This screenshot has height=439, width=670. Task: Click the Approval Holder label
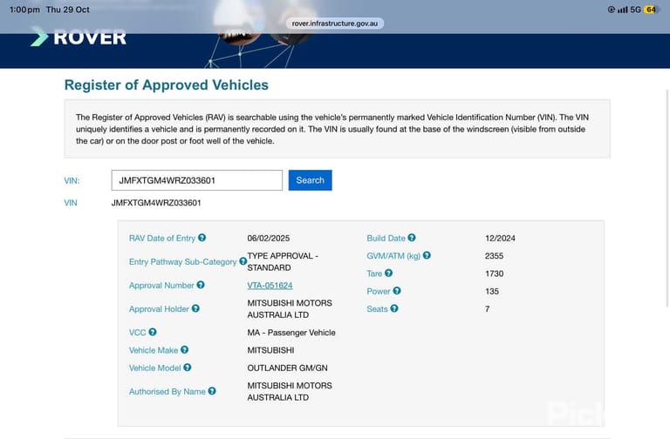point(159,308)
